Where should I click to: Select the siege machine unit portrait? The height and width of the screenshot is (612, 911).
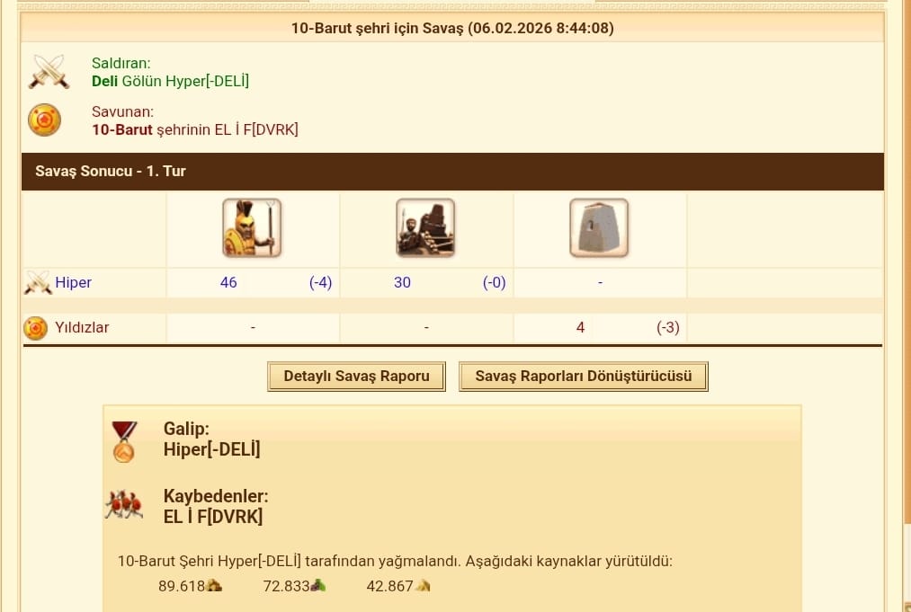click(x=425, y=227)
